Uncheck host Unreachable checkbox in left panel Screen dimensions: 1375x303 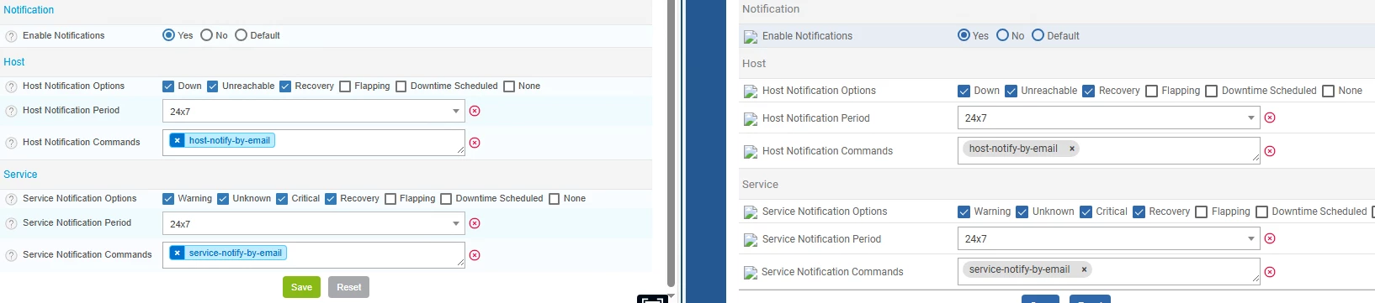point(213,86)
